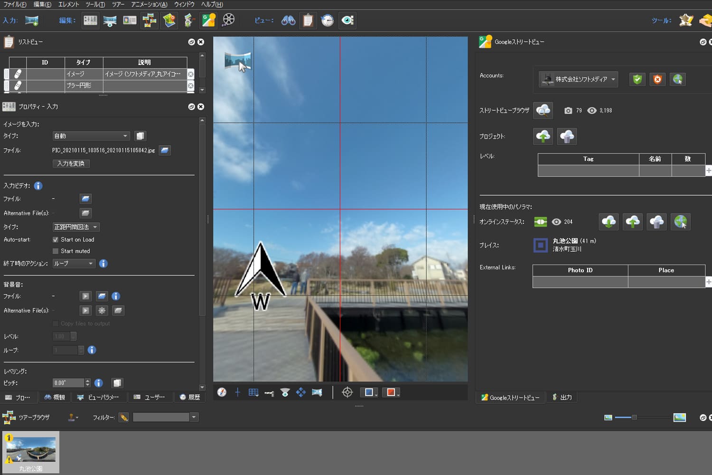This screenshot has width=712, height=475.
Task: Open the Street View browser cloud icon
Action: coord(543,110)
